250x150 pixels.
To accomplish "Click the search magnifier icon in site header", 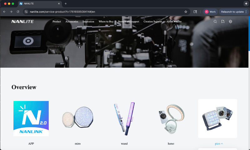I will click(x=215, y=22).
